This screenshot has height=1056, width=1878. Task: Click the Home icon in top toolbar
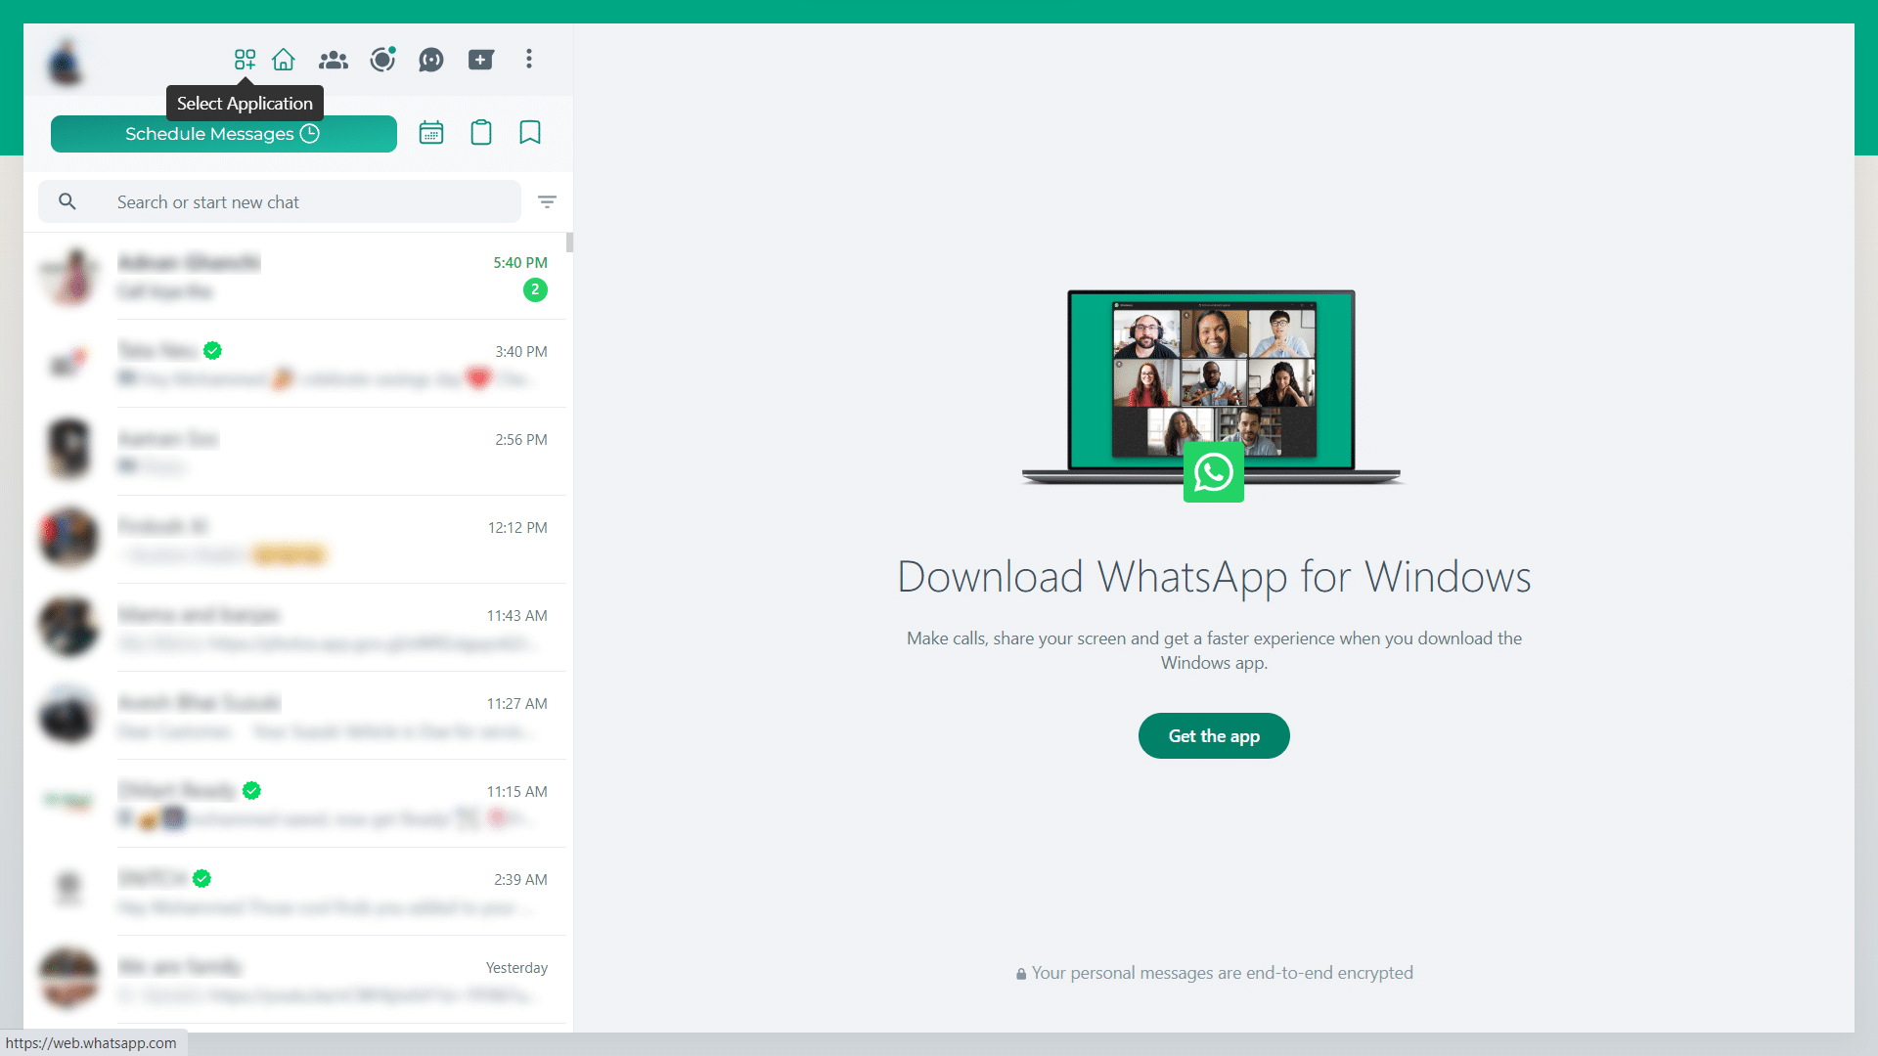click(x=284, y=60)
